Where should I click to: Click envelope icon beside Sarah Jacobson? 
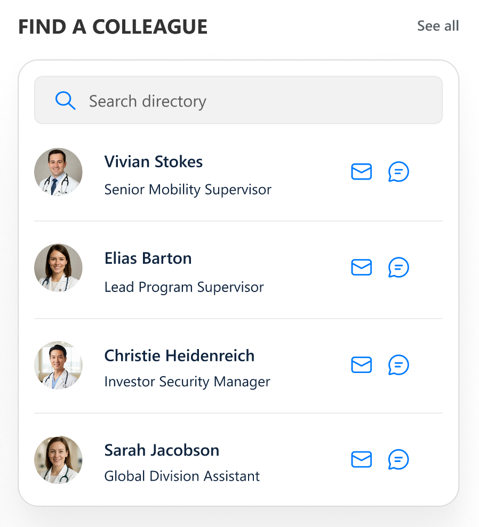[361, 459]
